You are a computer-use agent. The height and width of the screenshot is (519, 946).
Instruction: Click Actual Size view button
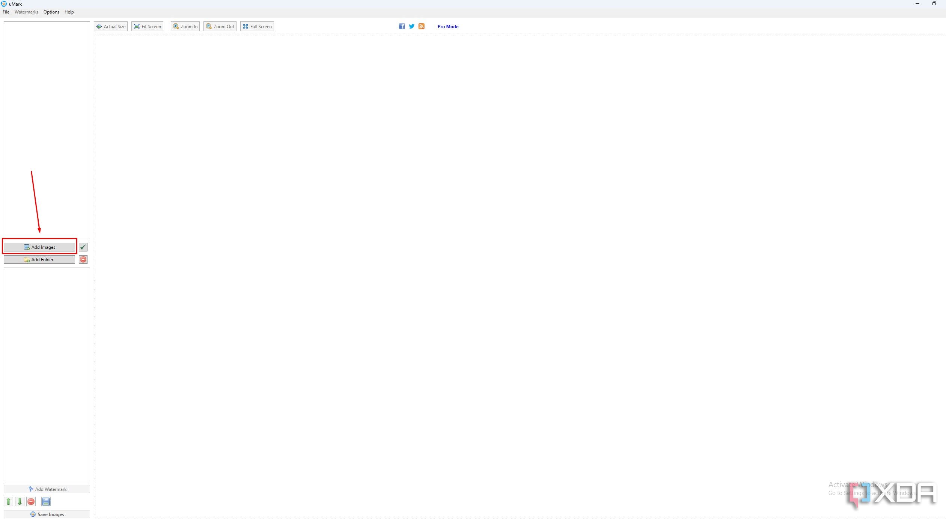pos(111,26)
